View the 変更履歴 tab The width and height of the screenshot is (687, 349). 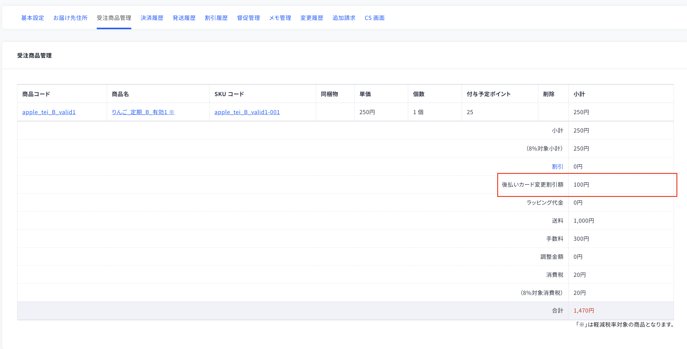click(312, 18)
